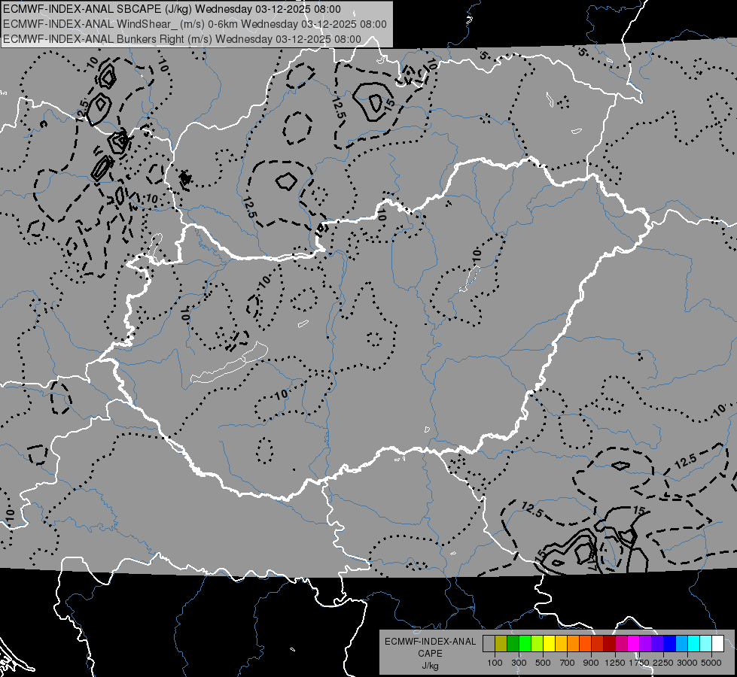This screenshot has height=677, width=737.
Task: Click the 500 legend value
Action: [543, 663]
